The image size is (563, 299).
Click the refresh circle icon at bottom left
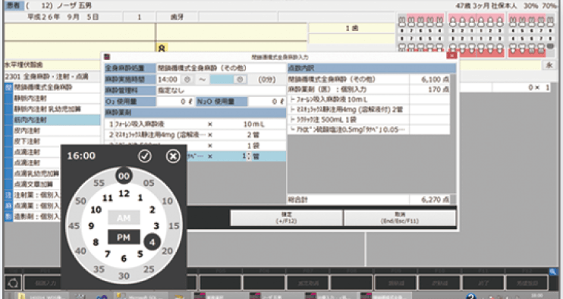coord(13,283)
